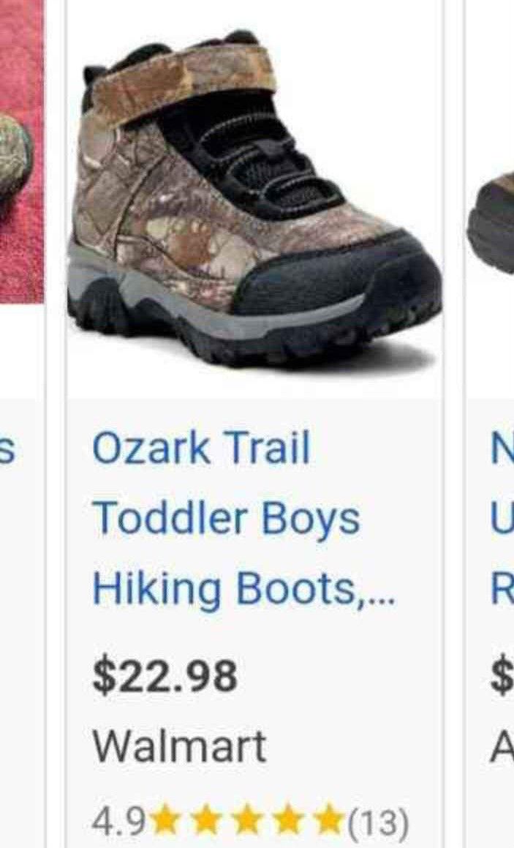The image size is (514, 848).
Task: Click the right card's partially visible price
Action: pyautogui.click(x=502, y=676)
